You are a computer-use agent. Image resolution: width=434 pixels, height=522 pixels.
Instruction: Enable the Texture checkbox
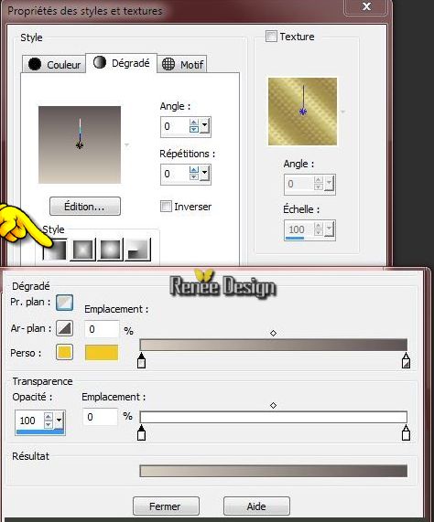[271, 36]
